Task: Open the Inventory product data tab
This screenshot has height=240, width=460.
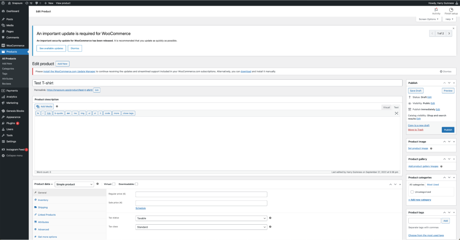Action: click(43, 200)
